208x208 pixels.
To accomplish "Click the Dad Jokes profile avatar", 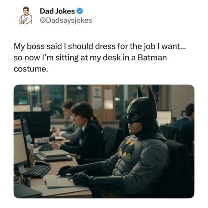I will [25, 15].
